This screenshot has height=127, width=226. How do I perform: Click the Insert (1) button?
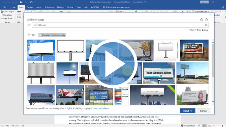[x=187, y=111]
